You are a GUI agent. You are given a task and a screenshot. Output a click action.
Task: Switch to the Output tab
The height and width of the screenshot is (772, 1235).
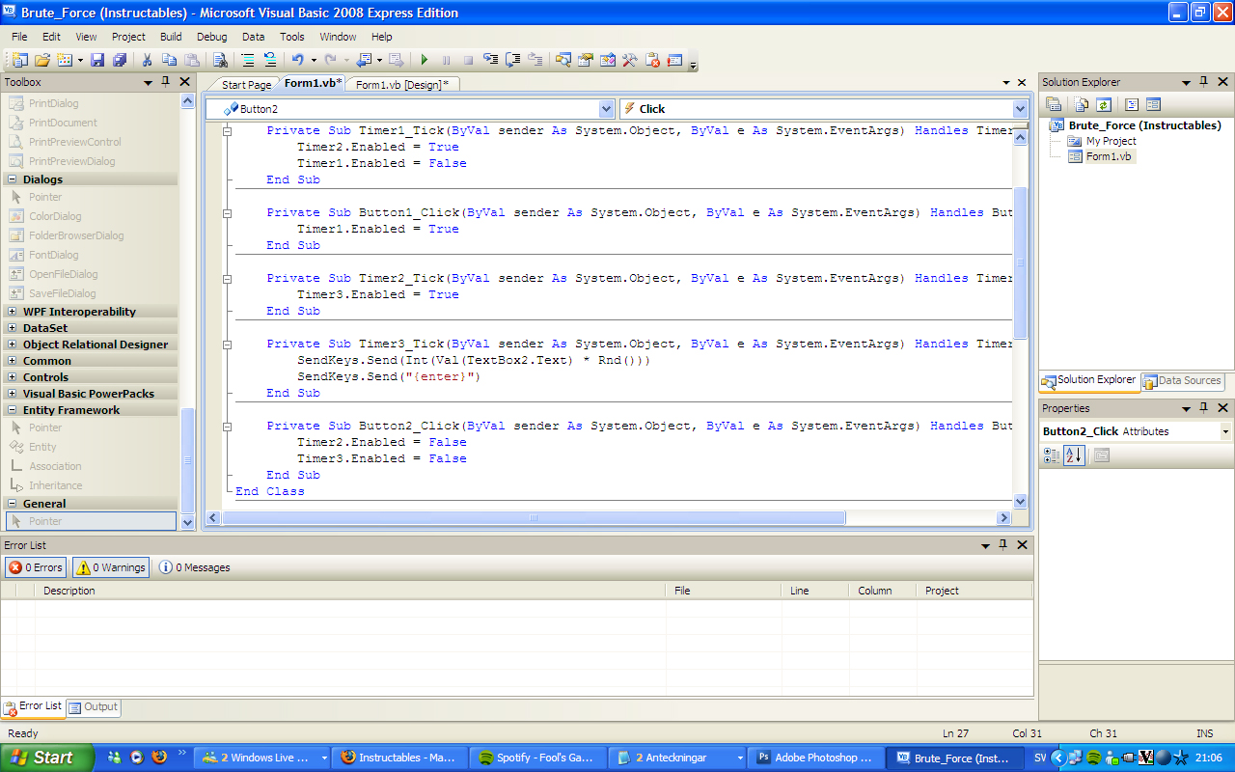94,707
